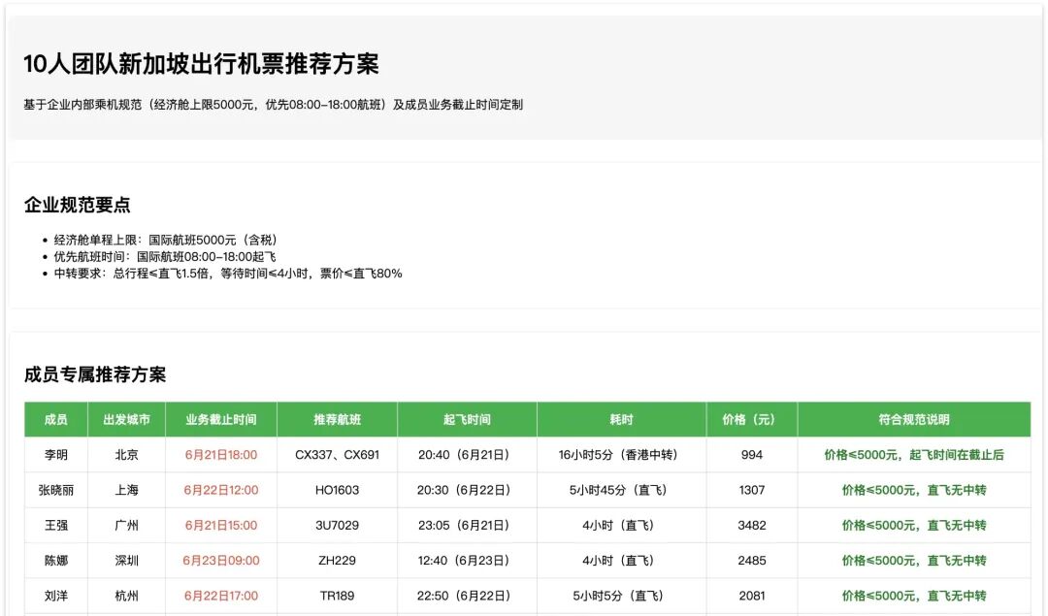Image resolution: width=1048 pixels, height=616 pixels.
Task: Click the 耗时 column header
Action: pyautogui.click(x=621, y=420)
